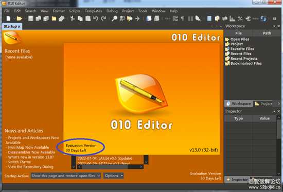The height and width of the screenshot is (192, 283).
Task: Open the Search menu
Action: [x=31, y=11]
